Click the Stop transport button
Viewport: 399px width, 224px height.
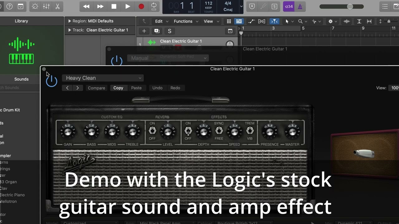[114, 6]
